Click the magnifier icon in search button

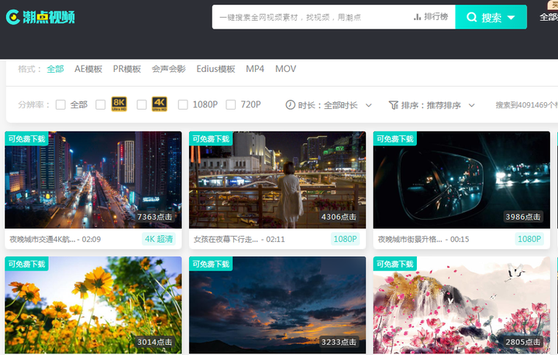(x=471, y=17)
